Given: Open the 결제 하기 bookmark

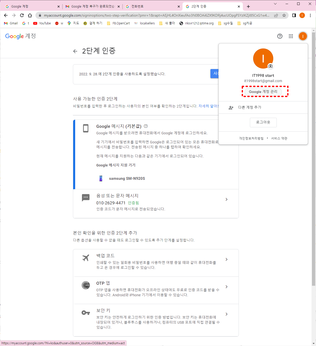Looking at the screenshot, I should [x=93, y=23].
